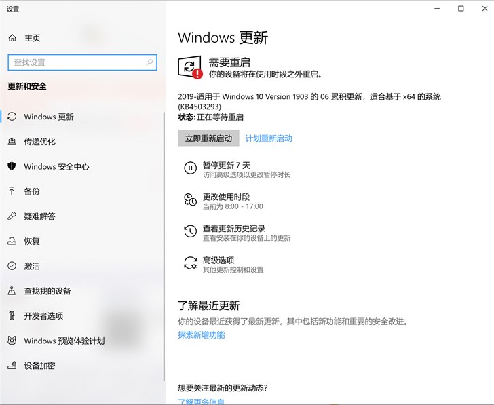Screen dimensions: 494x405
Task: Open 查看更新历史记录
Action: tap(237, 233)
